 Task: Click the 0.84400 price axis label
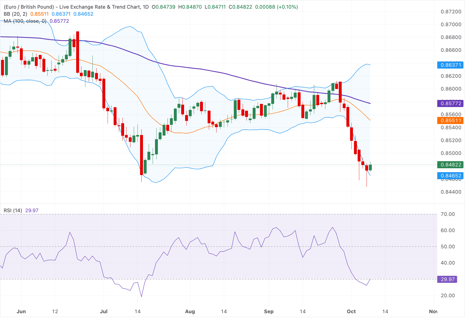coord(451,192)
